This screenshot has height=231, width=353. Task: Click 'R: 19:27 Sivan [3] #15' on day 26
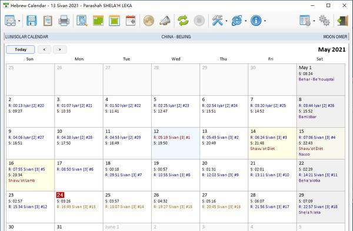click(x=173, y=207)
